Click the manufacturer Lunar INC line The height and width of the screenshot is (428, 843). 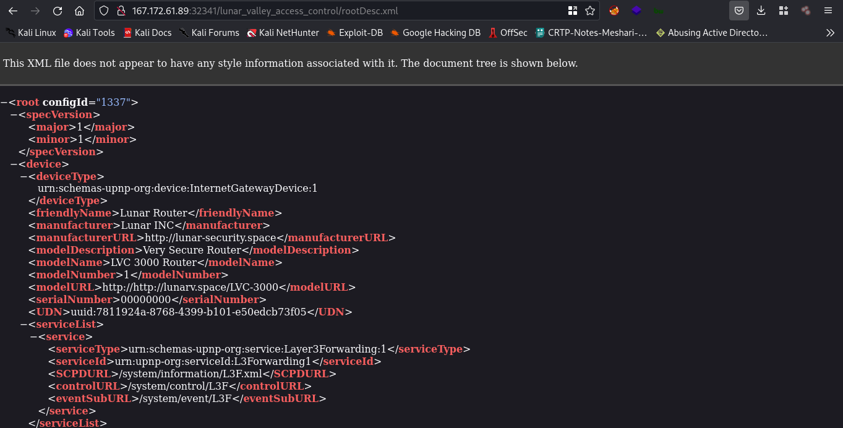150,225
